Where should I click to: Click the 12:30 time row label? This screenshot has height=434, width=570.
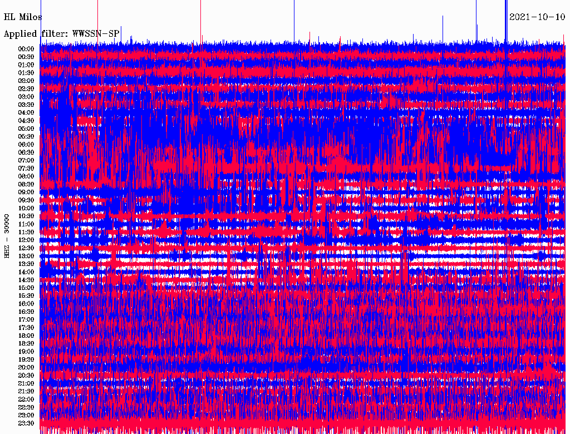pyautogui.click(x=26, y=248)
